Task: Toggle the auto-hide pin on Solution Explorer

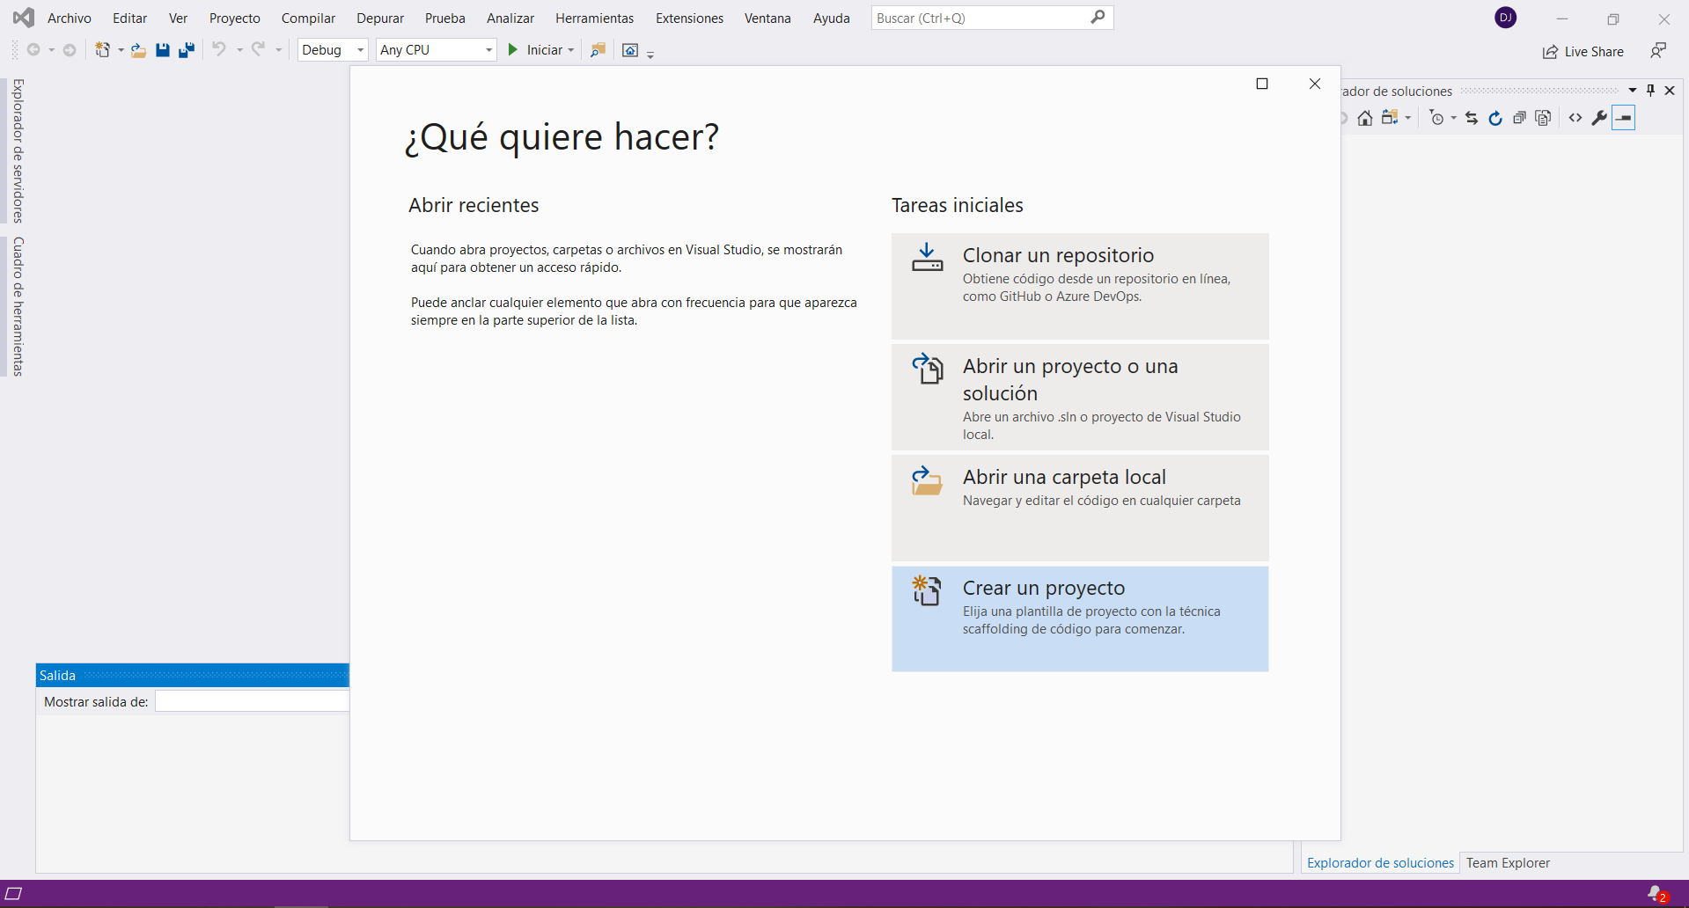Action: click(x=1651, y=91)
